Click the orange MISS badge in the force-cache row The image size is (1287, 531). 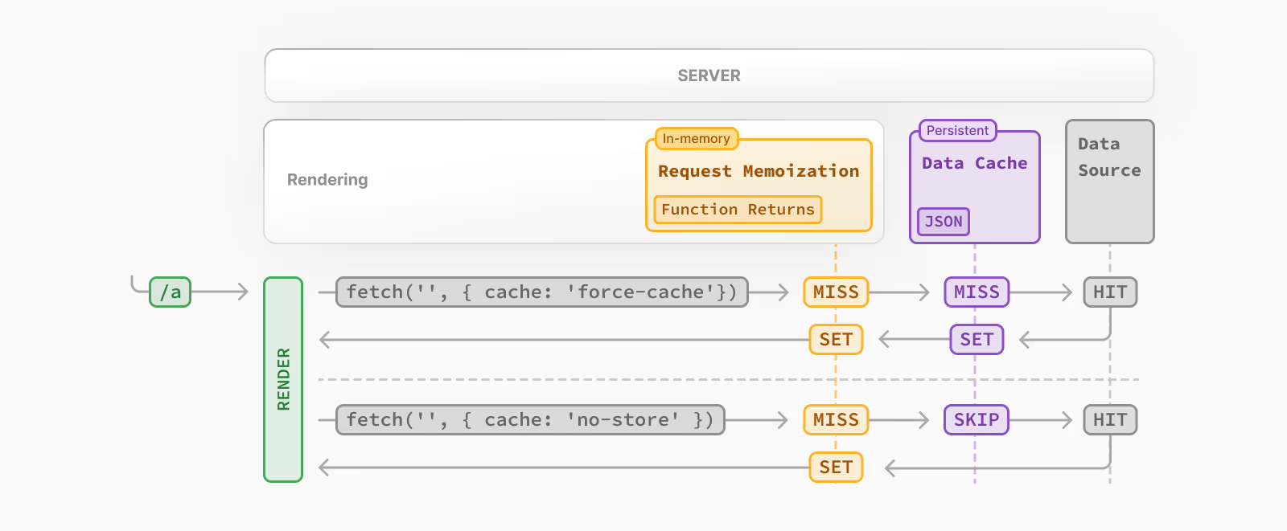pyautogui.click(x=836, y=292)
